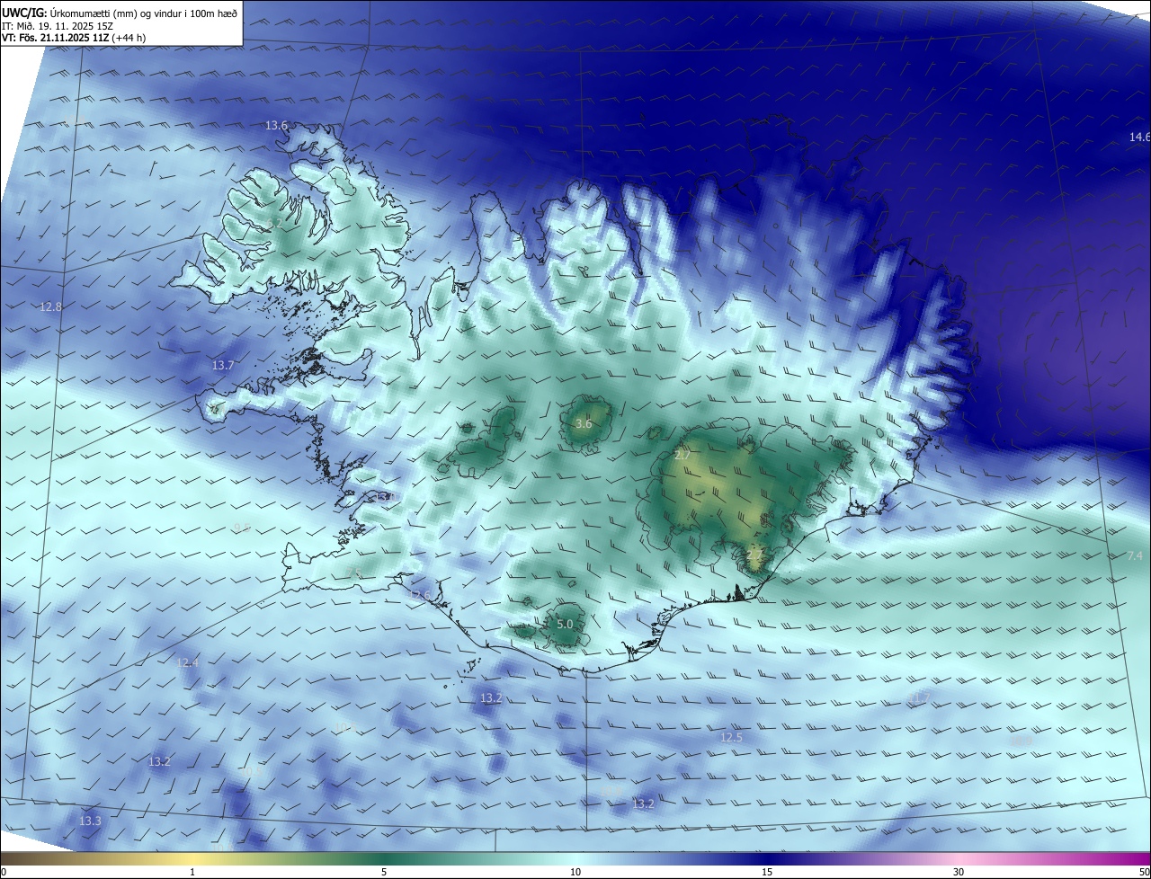Pick the green colorbar segment above tick 5

384,858
